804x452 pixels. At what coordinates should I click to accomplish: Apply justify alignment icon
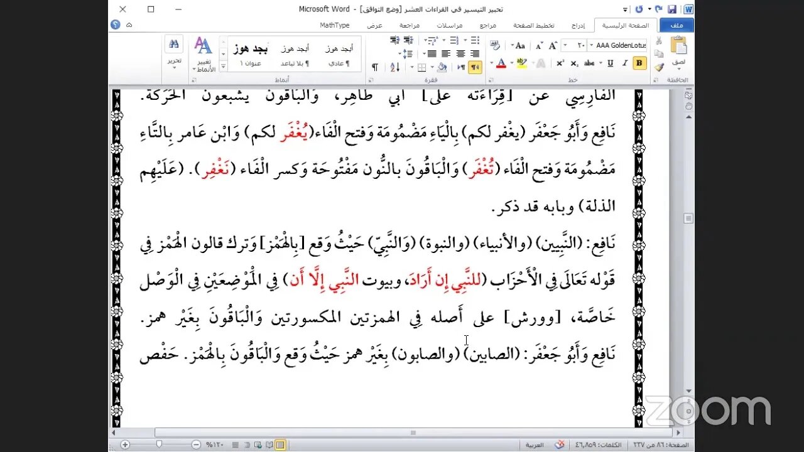point(432,54)
